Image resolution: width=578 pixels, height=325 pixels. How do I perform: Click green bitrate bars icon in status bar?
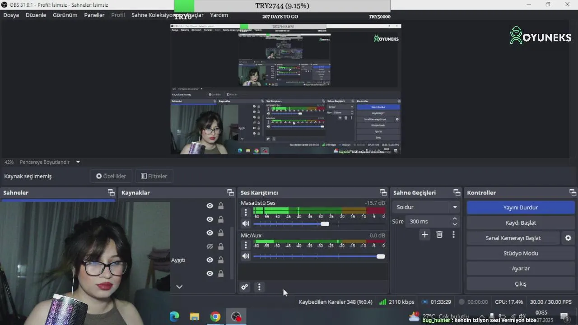[382, 302]
